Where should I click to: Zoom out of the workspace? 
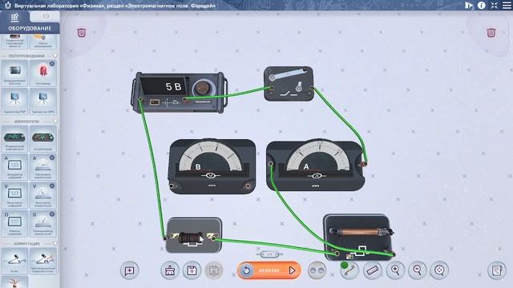pyautogui.click(x=417, y=270)
